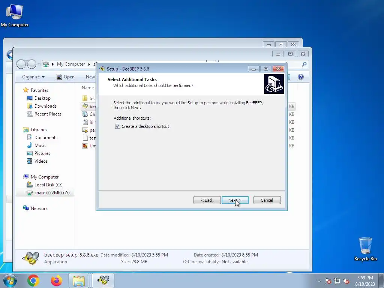Click Name column header
The image size is (384, 288).
point(88,88)
